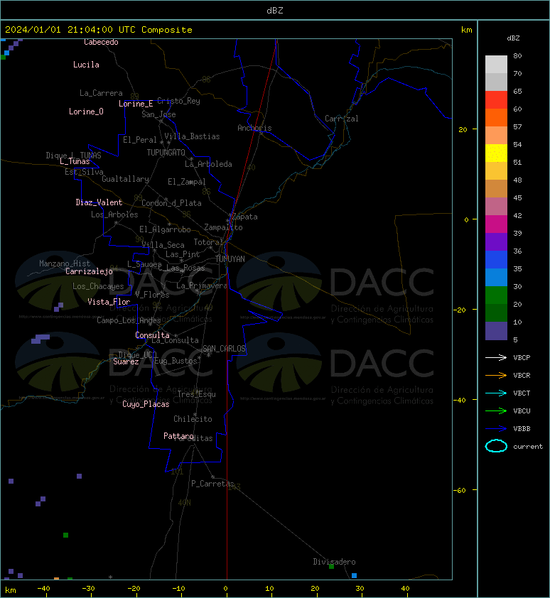The image size is (550, 598).
Task: Click the 'dBZ' title at top
Action: 275,10
